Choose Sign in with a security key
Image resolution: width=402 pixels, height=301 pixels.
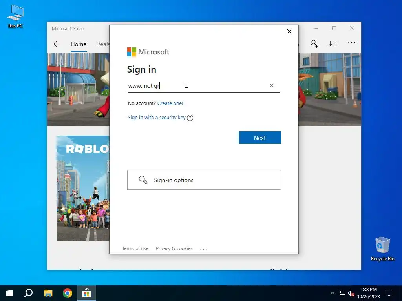pyautogui.click(x=157, y=117)
